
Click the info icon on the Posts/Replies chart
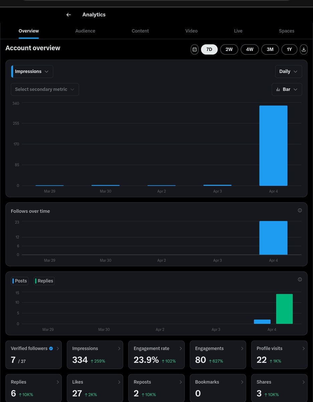(300, 279)
